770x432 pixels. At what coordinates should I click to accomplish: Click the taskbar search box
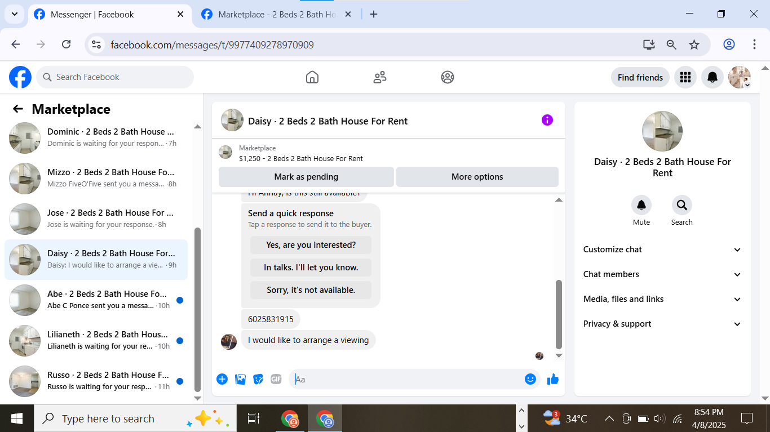pyautogui.click(x=135, y=418)
